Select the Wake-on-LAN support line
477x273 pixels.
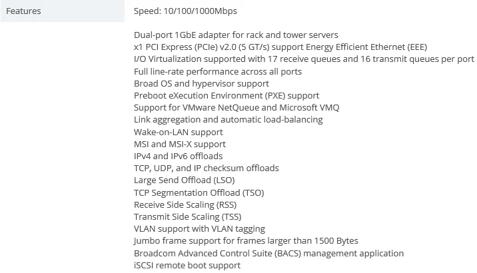(179, 132)
